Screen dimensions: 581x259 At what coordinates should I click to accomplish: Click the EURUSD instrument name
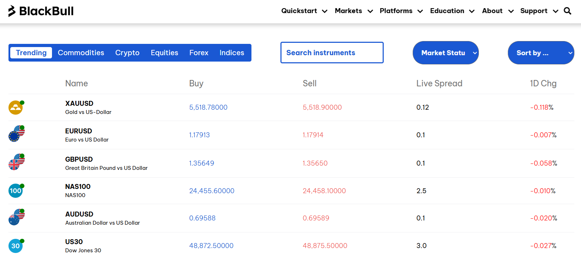pos(79,131)
